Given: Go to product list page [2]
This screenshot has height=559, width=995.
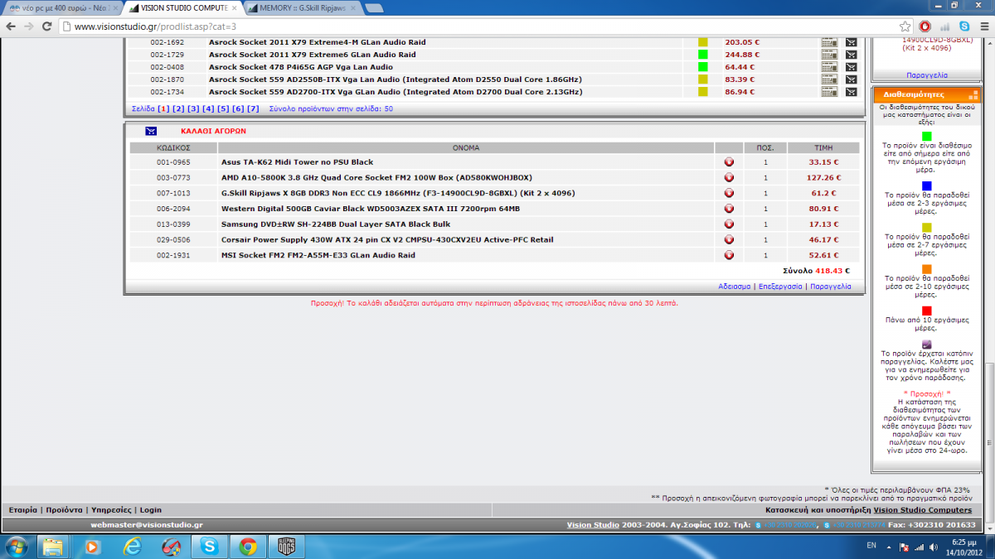Looking at the screenshot, I should [178, 108].
